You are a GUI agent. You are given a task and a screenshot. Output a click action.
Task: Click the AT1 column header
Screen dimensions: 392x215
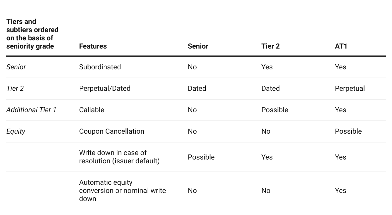[341, 46]
